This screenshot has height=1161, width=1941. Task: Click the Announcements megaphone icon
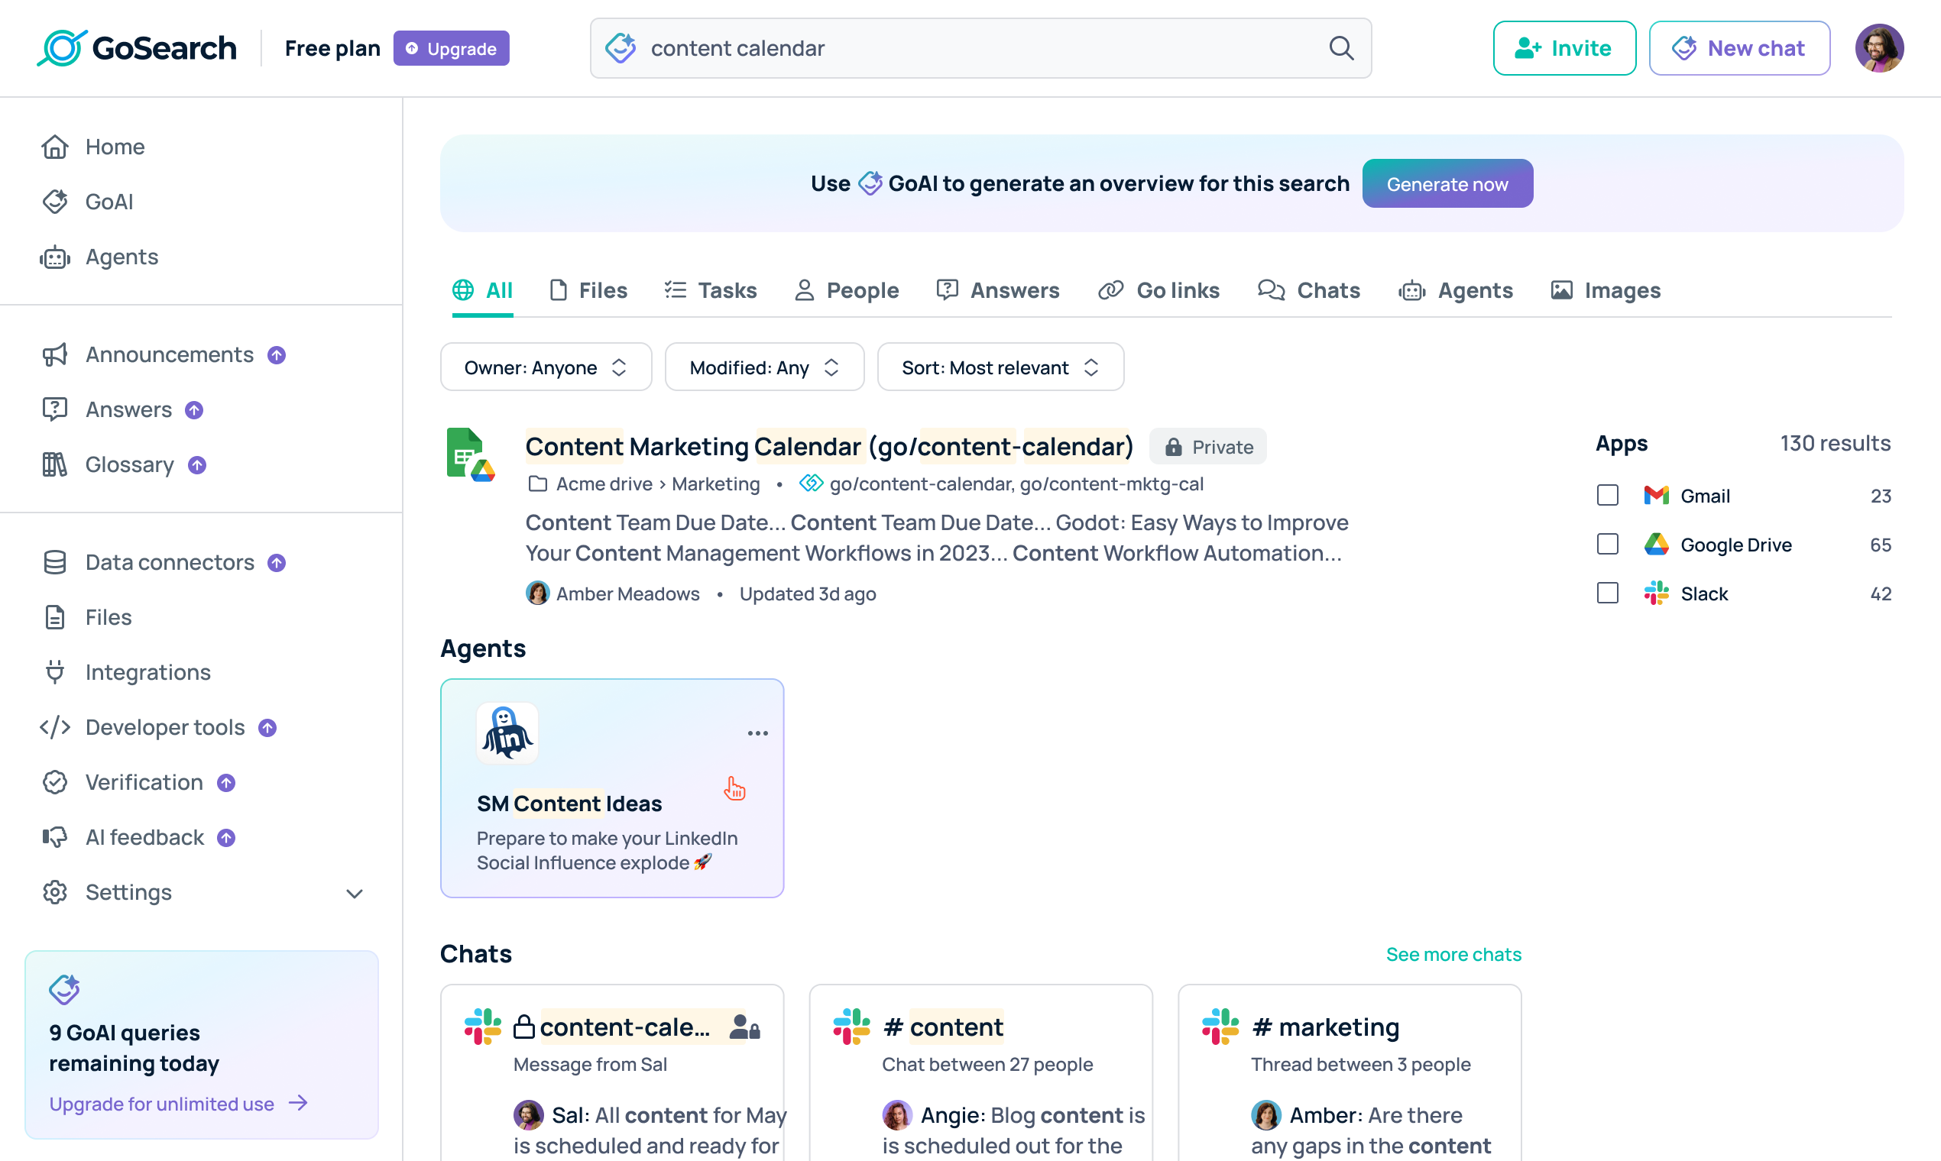click(55, 355)
